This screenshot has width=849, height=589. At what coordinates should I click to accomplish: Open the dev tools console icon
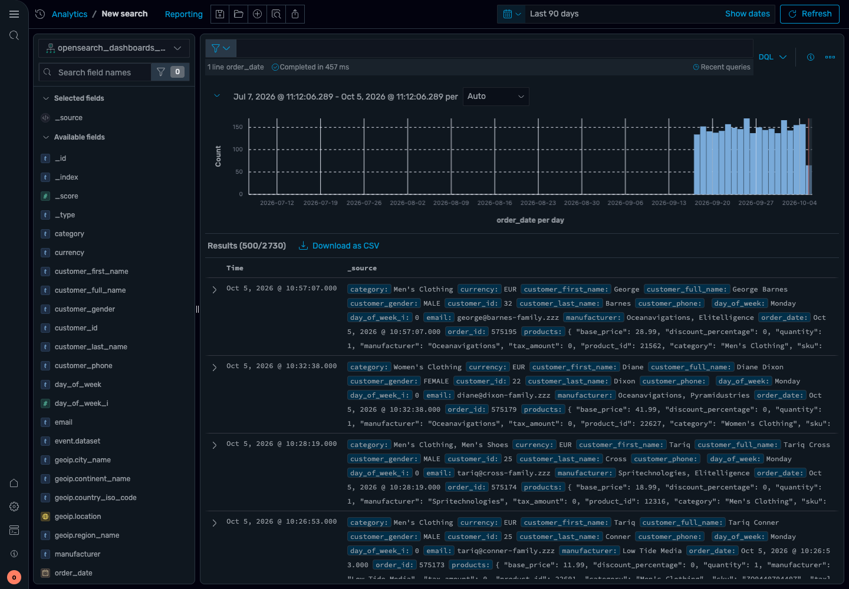tap(14, 530)
